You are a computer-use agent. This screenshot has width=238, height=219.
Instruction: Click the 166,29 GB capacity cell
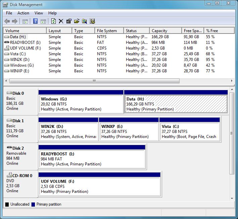coord(160,36)
